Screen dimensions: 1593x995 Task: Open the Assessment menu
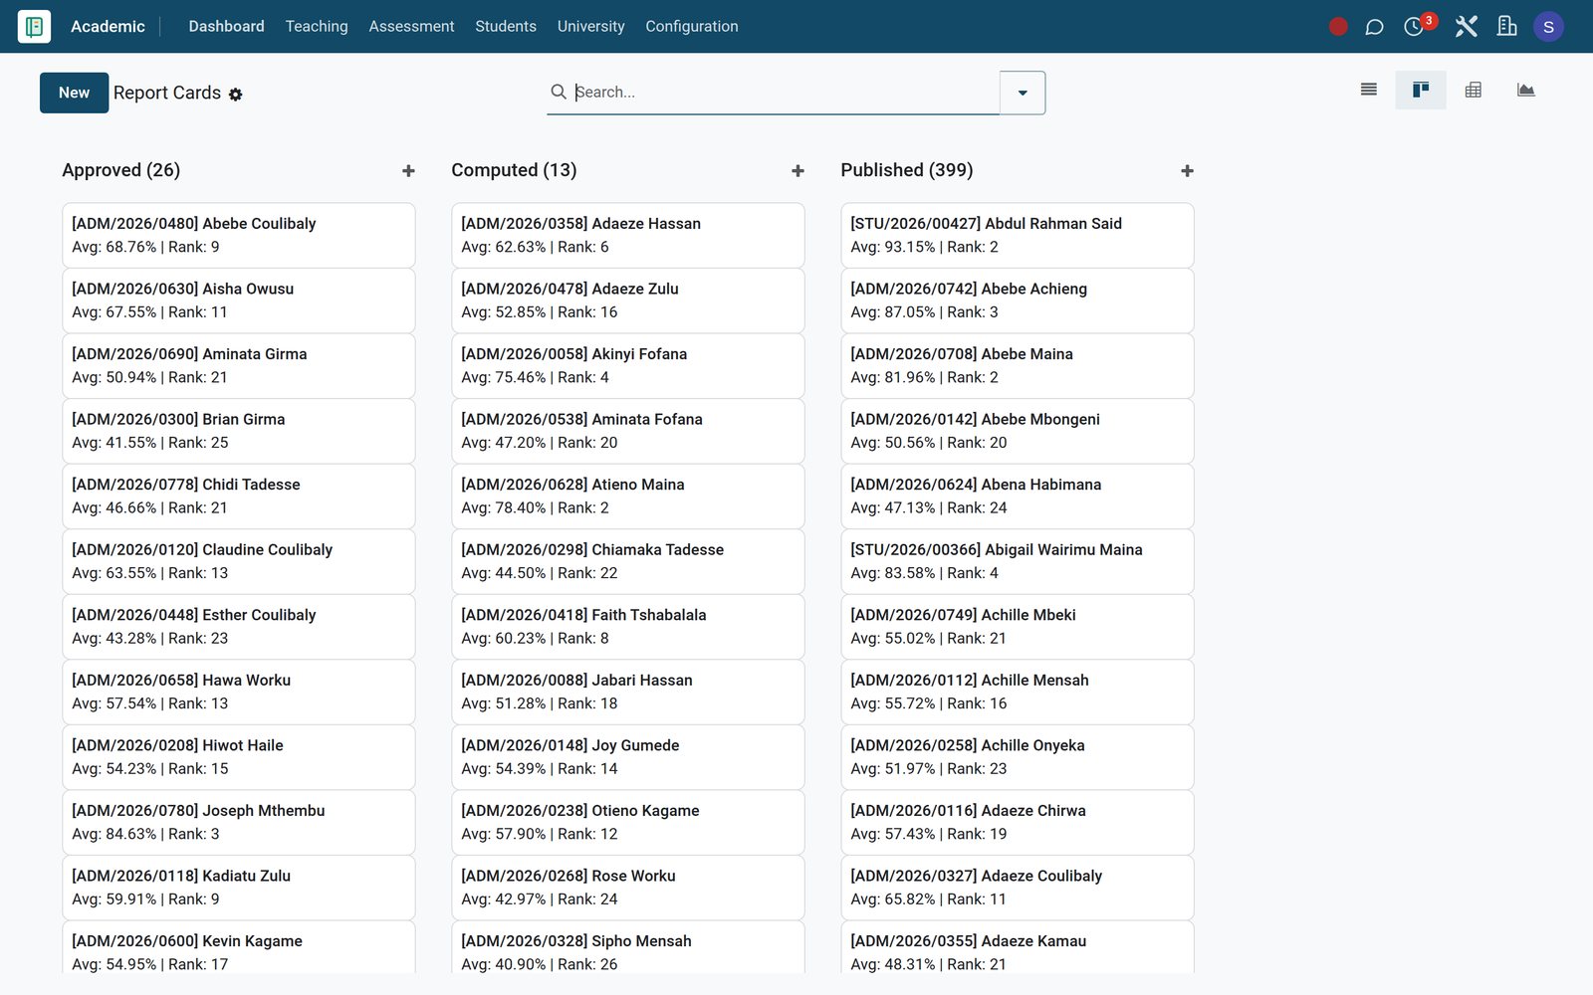(x=411, y=27)
